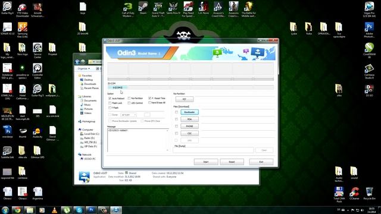
Task: Open the Samsung Kies (Lite) shortcut
Action: pyautogui.click(x=23, y=30)
